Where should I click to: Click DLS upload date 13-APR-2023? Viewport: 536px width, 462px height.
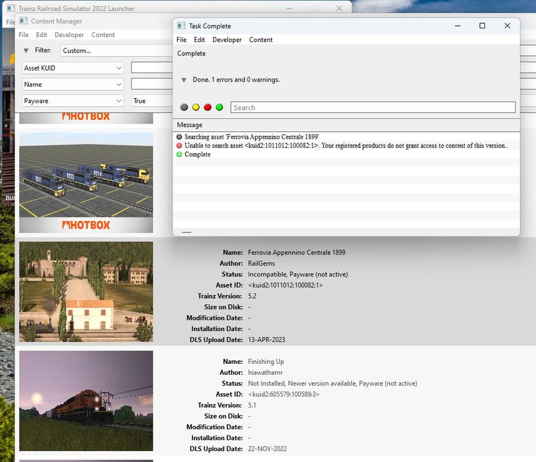(267, 340)
